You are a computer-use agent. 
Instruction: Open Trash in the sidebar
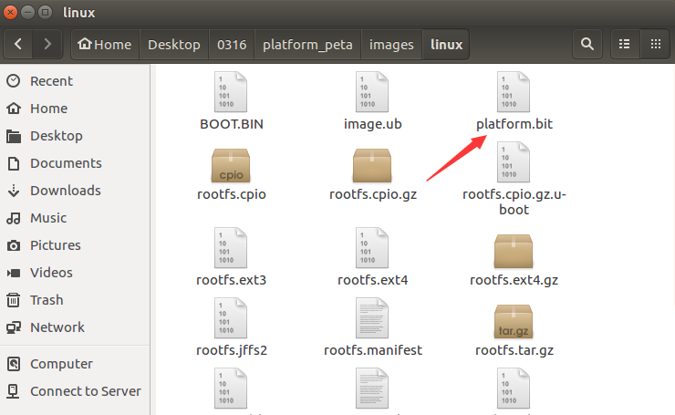pyautogui.click(x=75, y=300)
